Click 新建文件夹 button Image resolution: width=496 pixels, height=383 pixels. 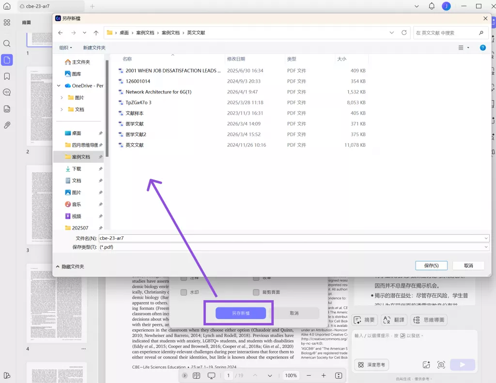(94, 48)
